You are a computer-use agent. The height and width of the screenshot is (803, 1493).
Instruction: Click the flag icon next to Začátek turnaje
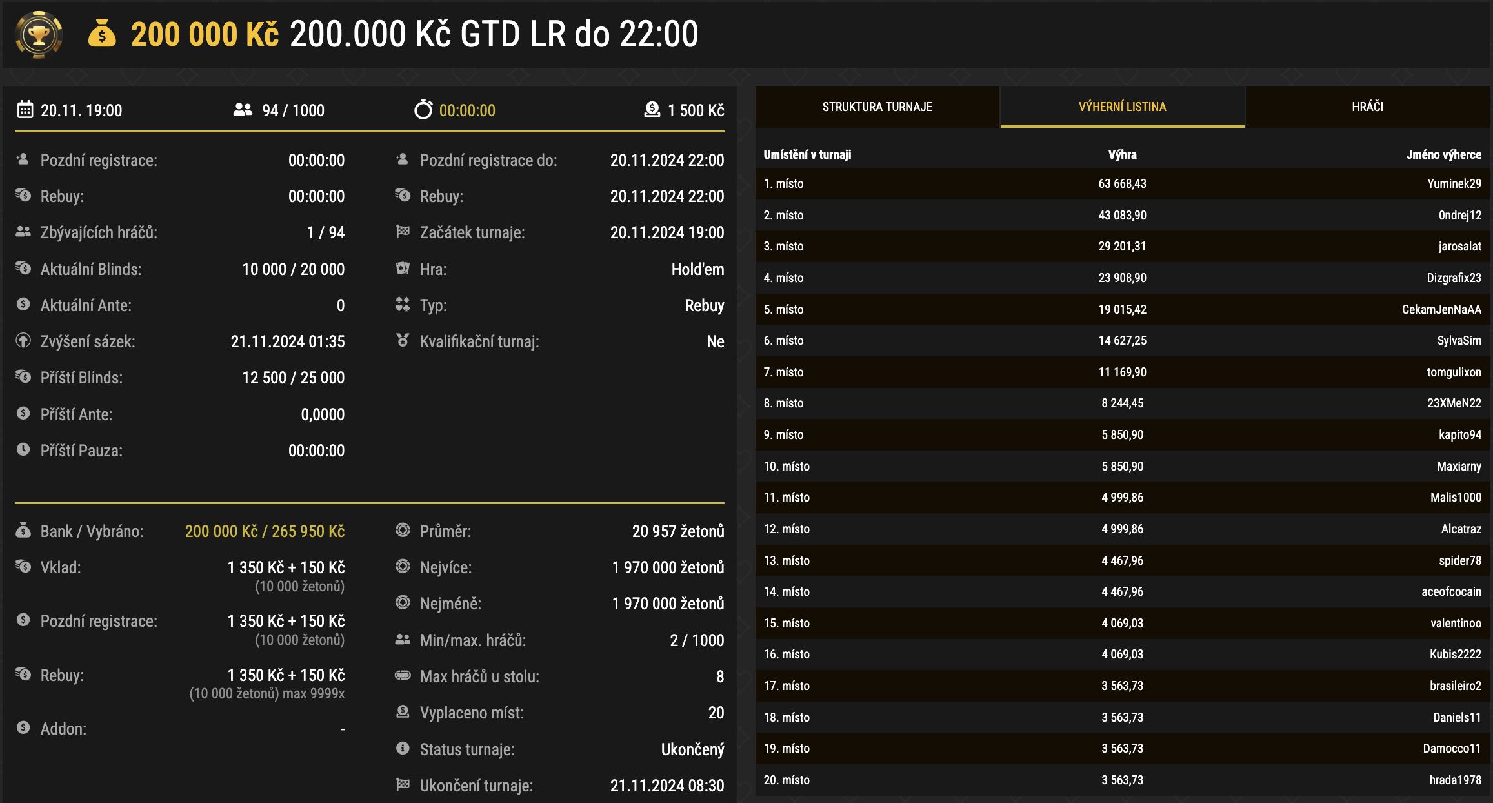pos(402,232)
